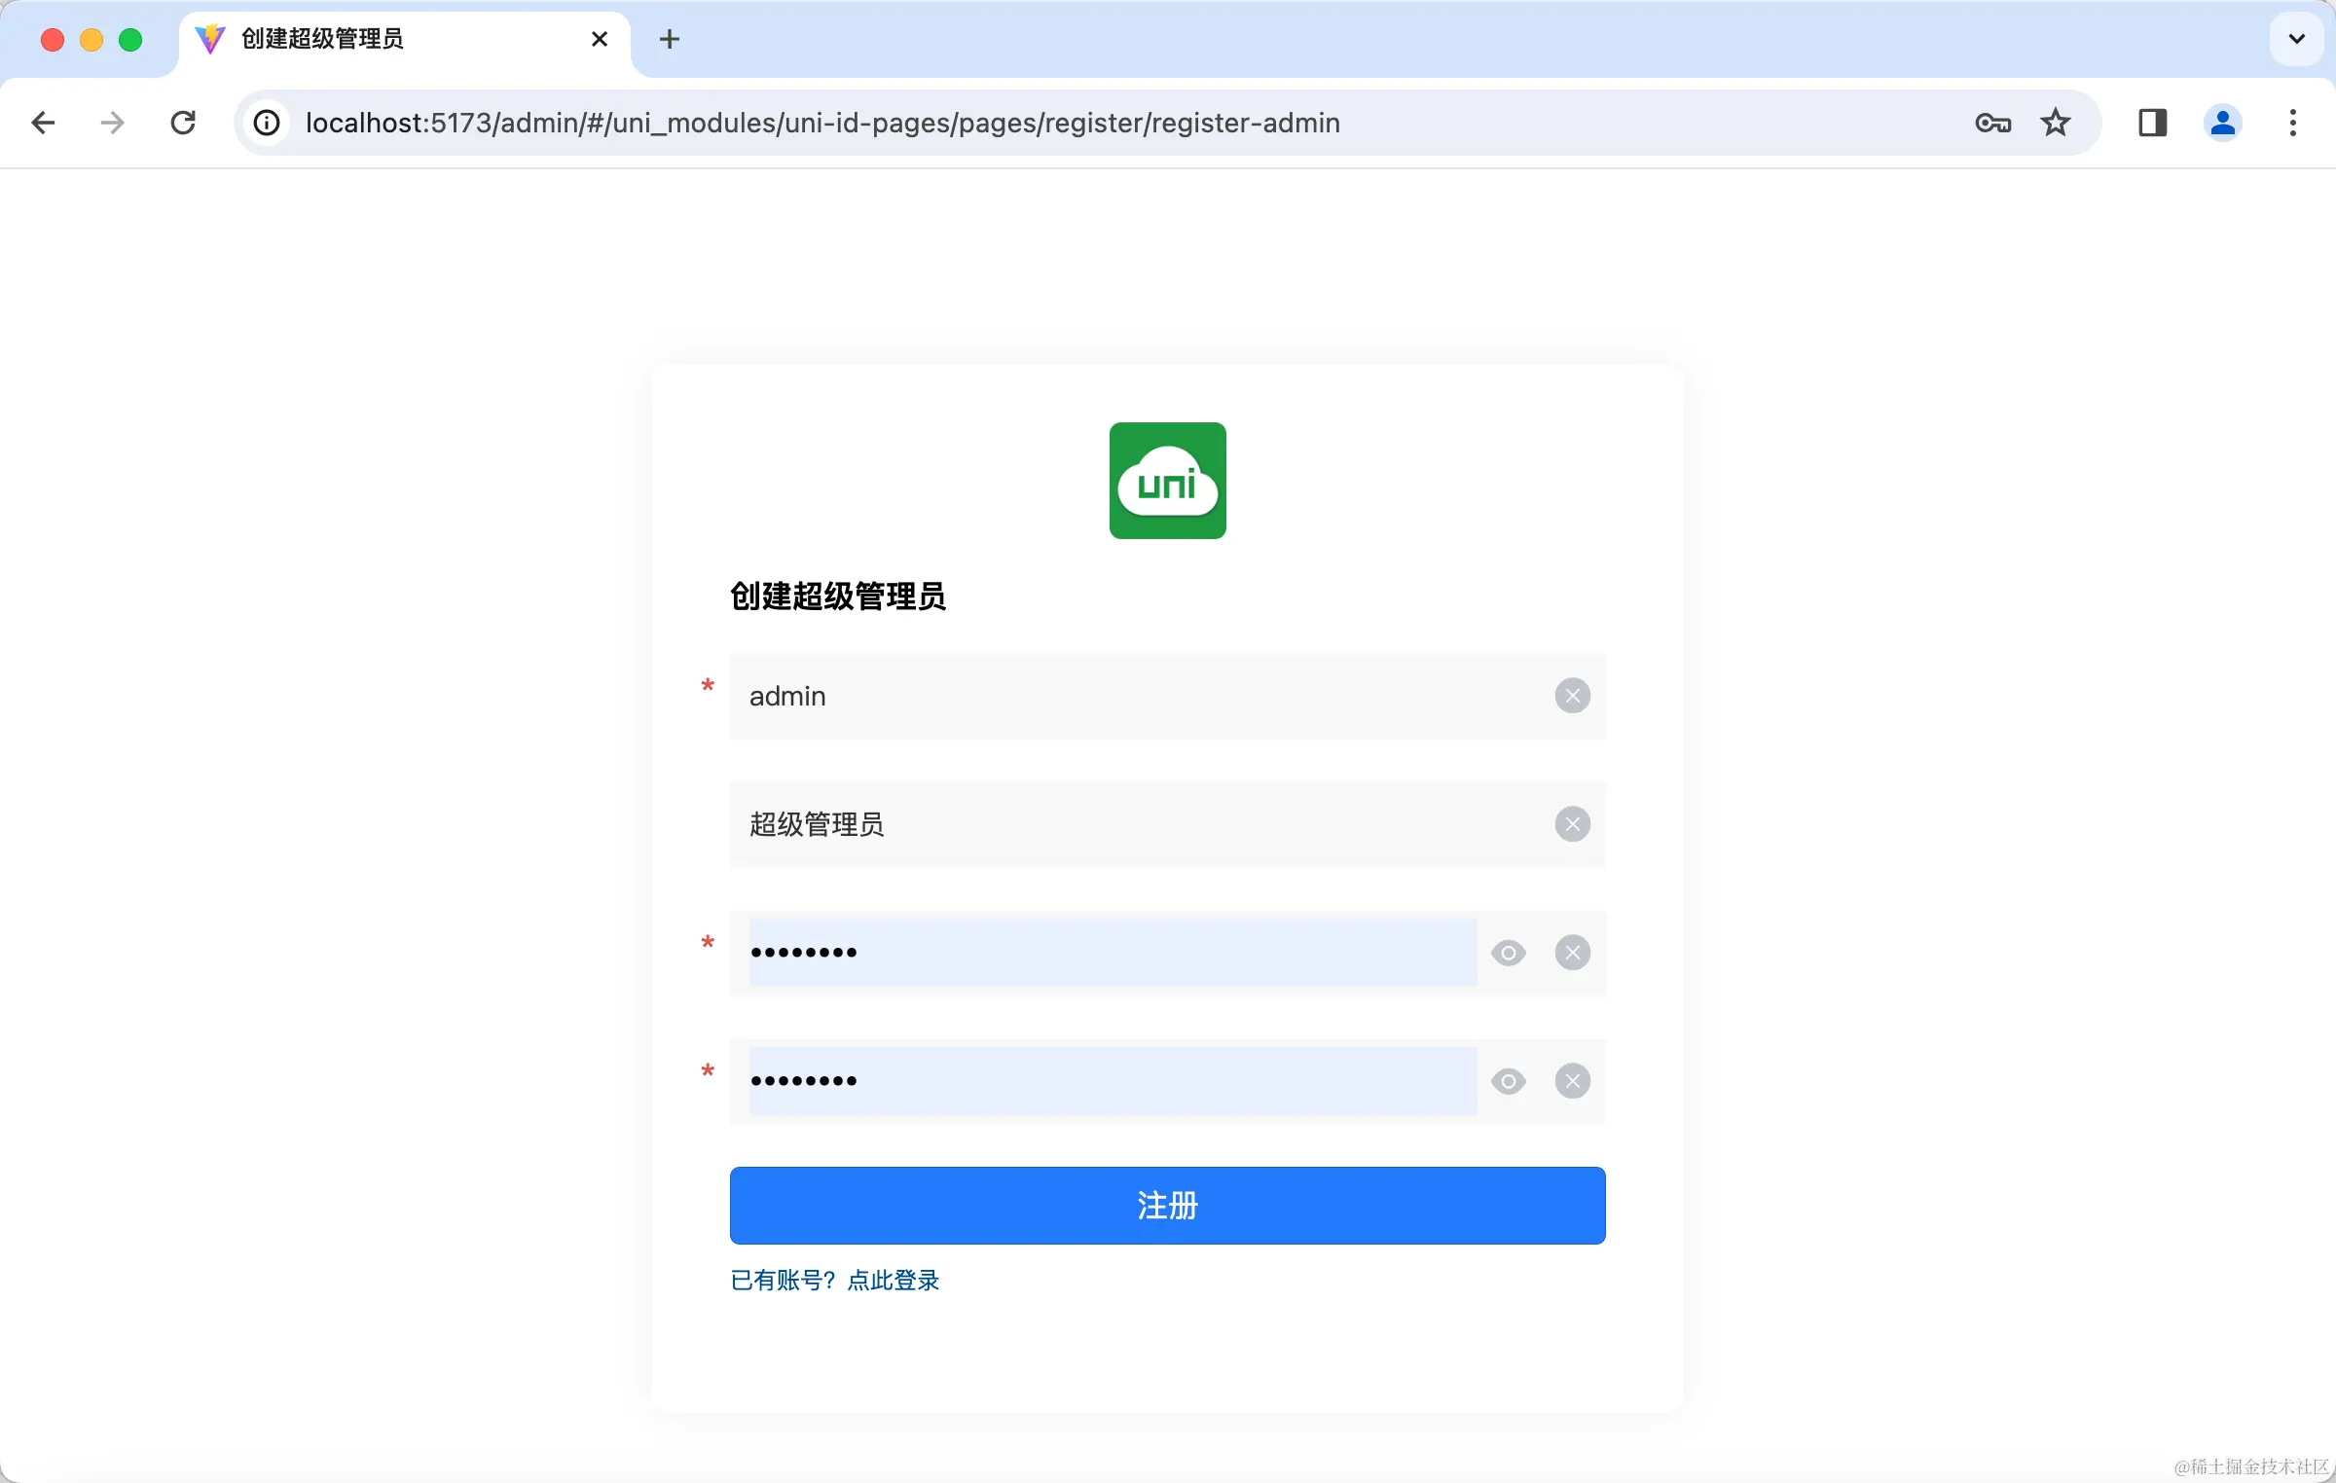This screenshot has width=2336, height=1483.
Task: Open the browser side panel icon
Action: (x=2152, y=123)
